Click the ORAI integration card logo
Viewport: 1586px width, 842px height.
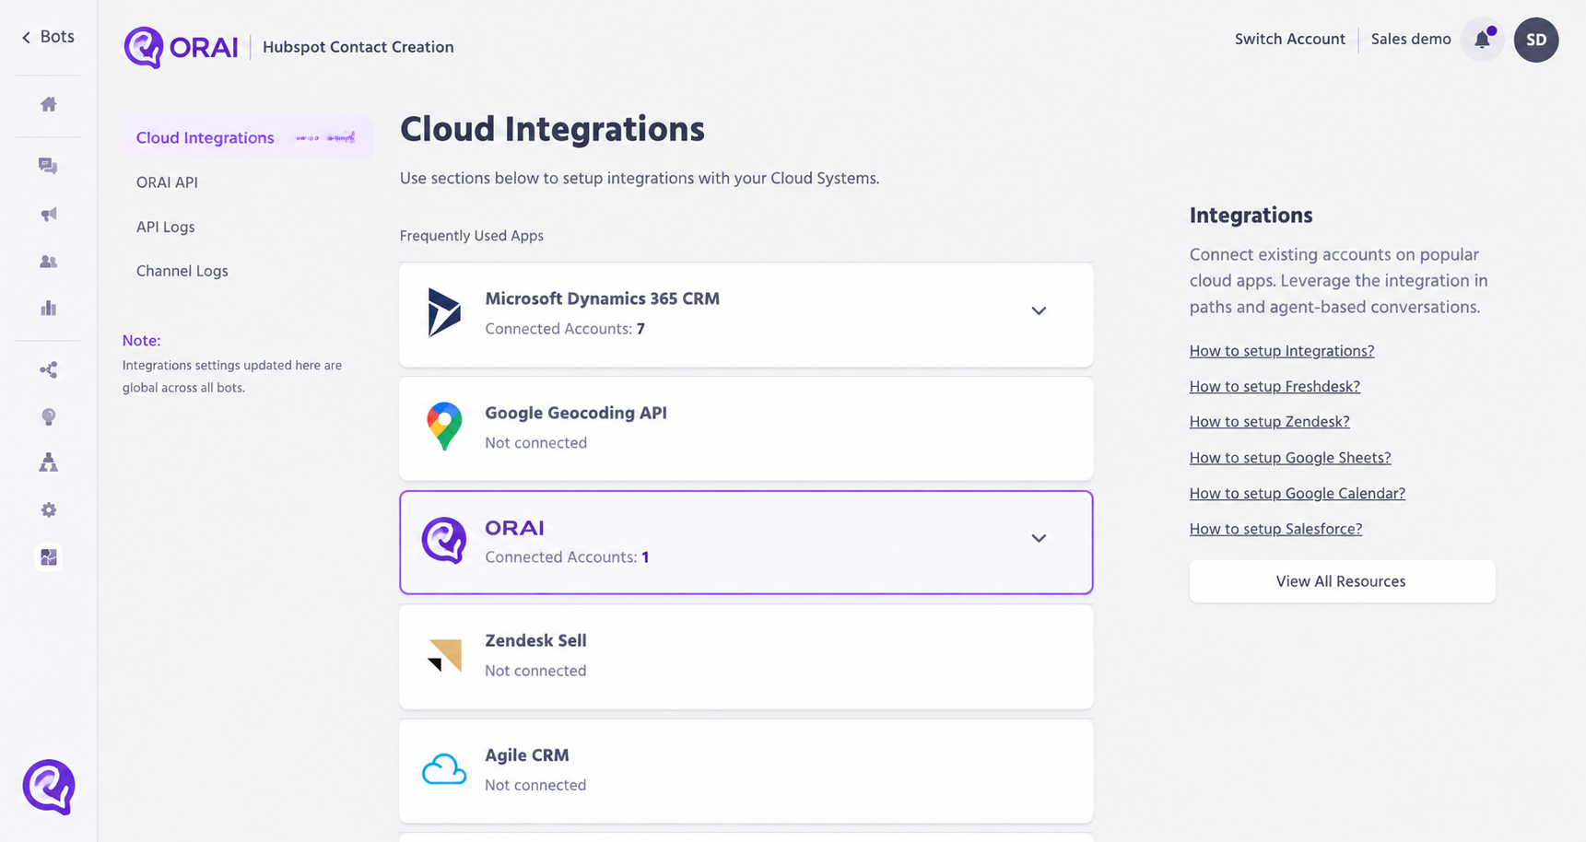point(444,541)
